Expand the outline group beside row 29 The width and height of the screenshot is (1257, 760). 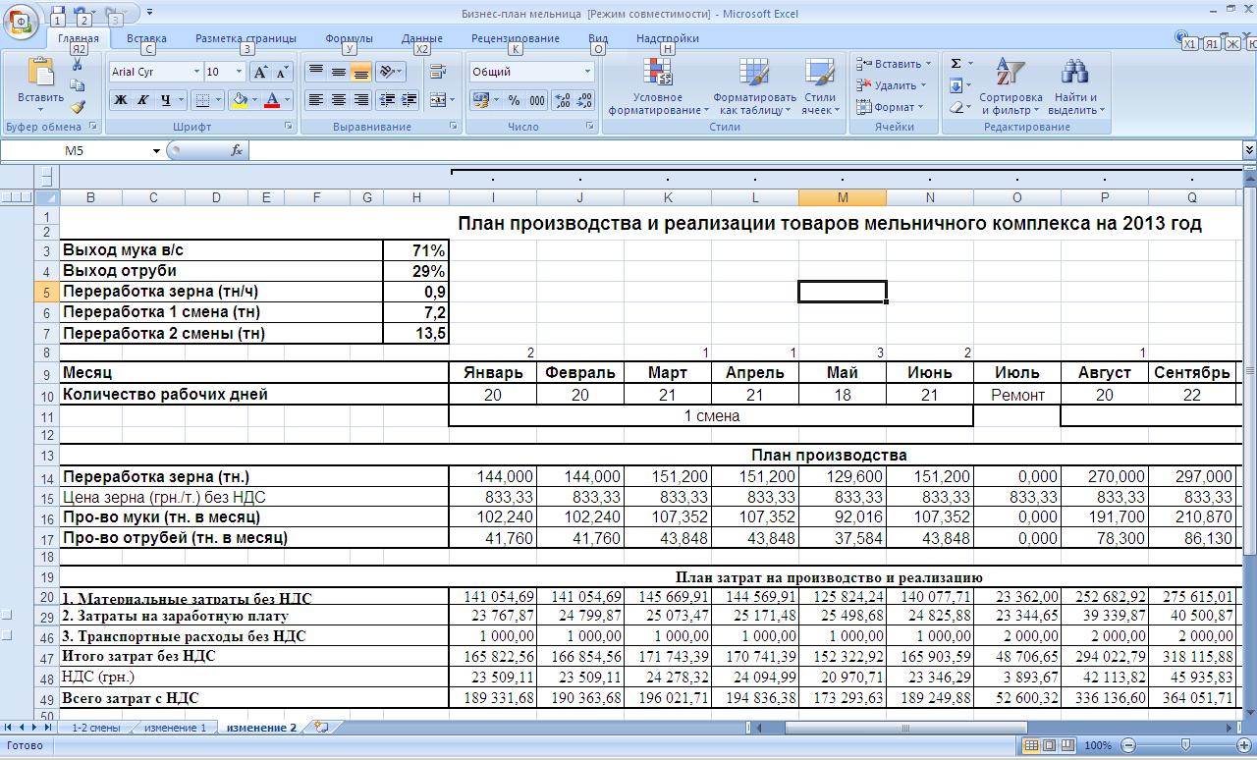tap(7, 616)
